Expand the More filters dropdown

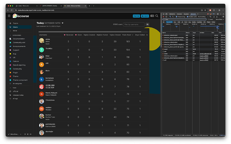coord(220,19)
